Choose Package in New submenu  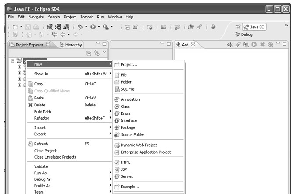click(149, 127)
